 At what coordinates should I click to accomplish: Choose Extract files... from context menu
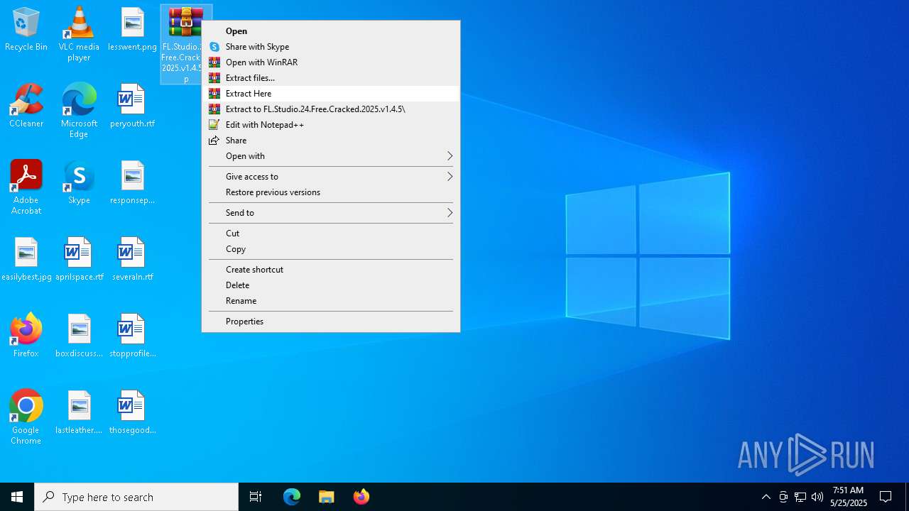coord(331,78)
